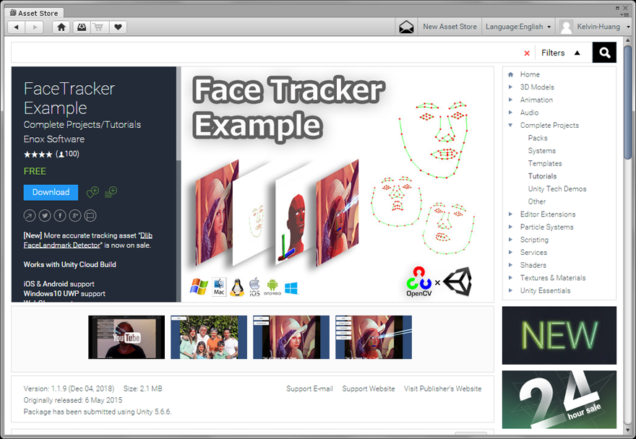
Task: Click Support E-mail link
Action: pyautogui.click(x=309, y=388)
